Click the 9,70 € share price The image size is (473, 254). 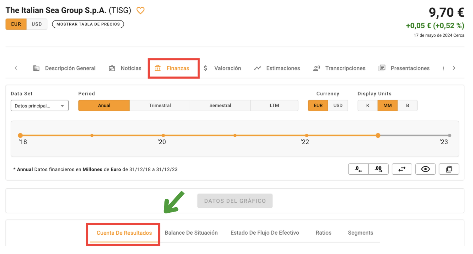click(447, 12)
